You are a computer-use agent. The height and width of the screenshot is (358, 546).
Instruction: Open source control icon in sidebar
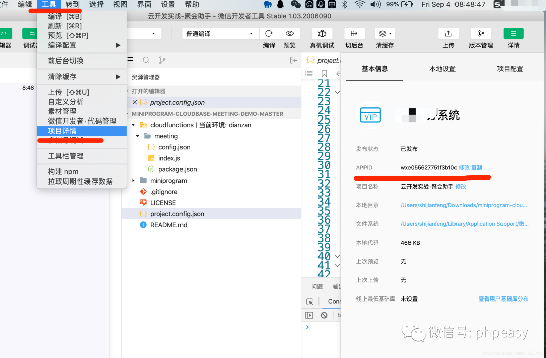coord(162,61)
